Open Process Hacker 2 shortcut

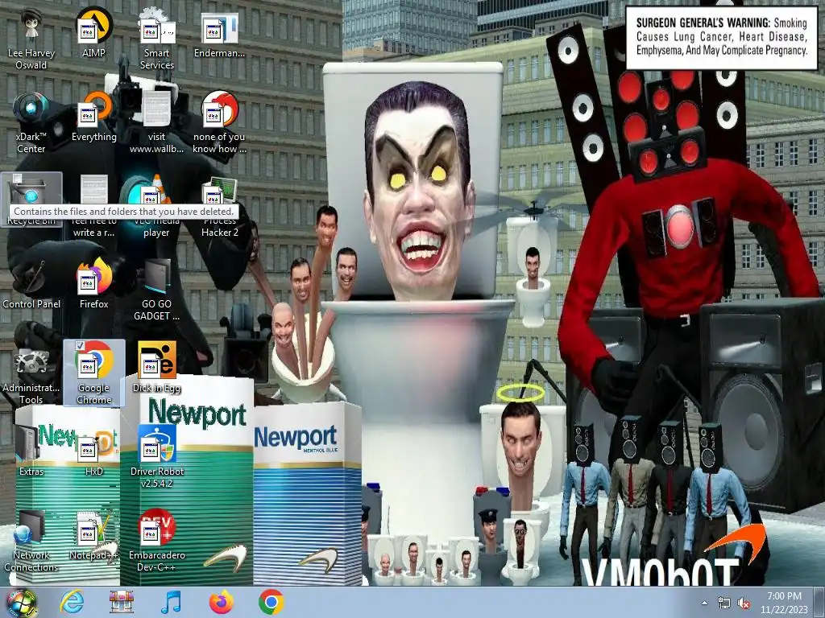click(219, 206)
